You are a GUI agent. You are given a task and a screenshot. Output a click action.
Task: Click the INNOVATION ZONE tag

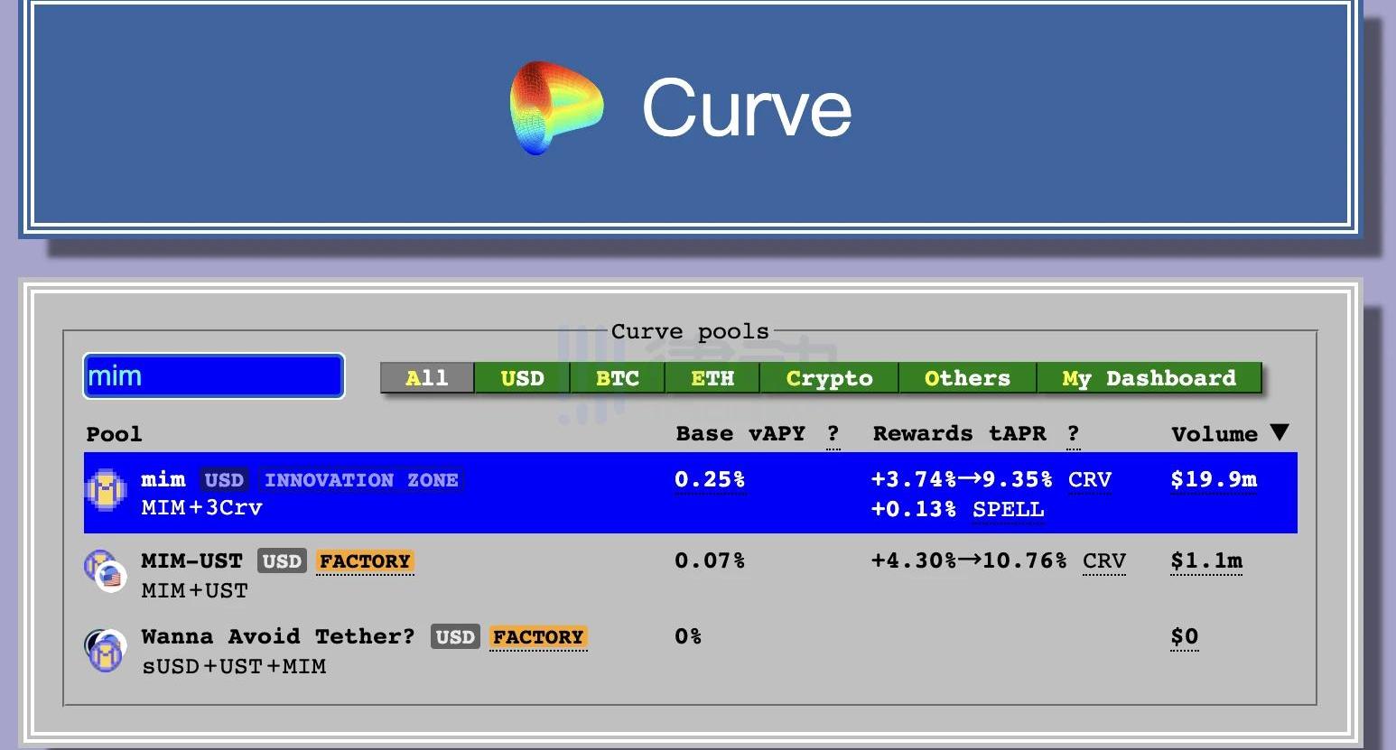(361, 480)
